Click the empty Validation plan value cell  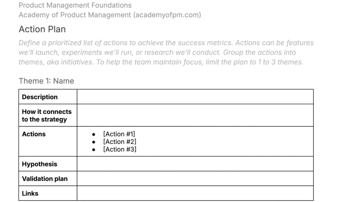tap(195, 179)
